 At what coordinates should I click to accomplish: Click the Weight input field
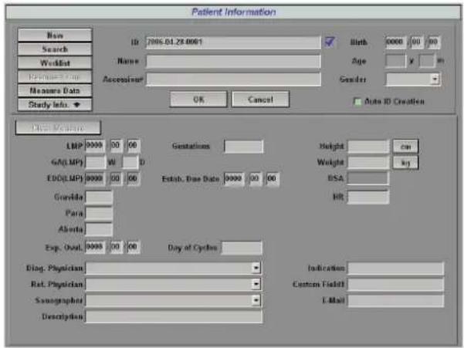click(x=368, y=162)
